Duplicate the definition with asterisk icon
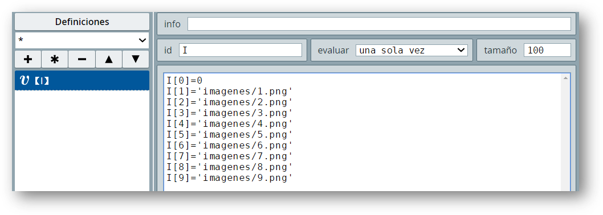The width and height of the screenshot is (603, 215). coord(55,59)
